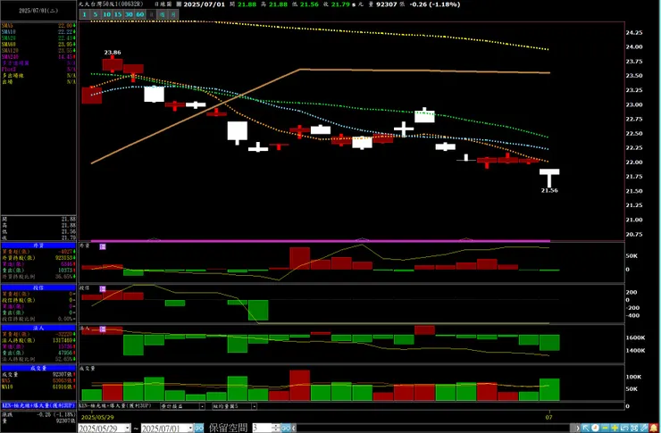Select the arrow cursor tool icon

click(586, 428)
